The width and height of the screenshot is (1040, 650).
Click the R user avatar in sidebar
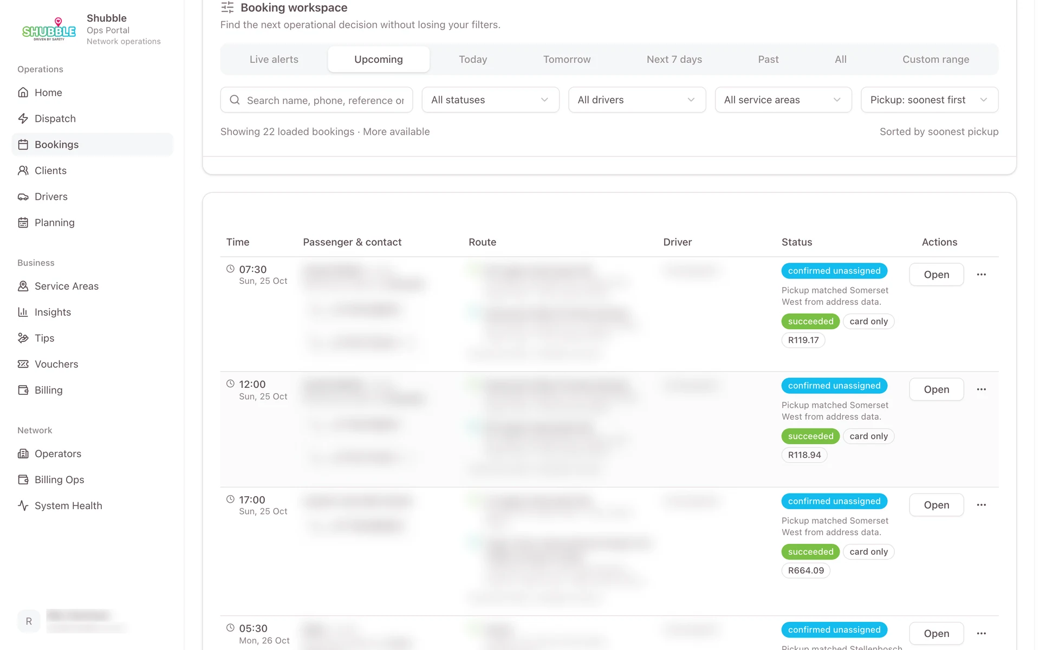click(29, 621)
